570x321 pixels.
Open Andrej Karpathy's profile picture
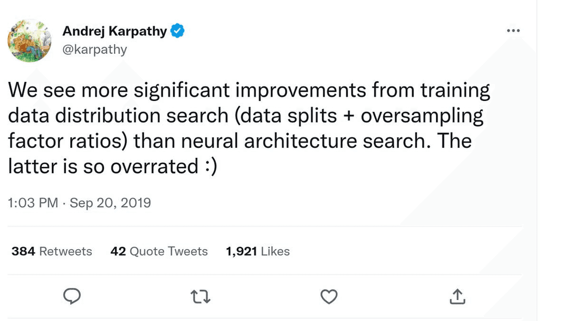coord(29,41)
